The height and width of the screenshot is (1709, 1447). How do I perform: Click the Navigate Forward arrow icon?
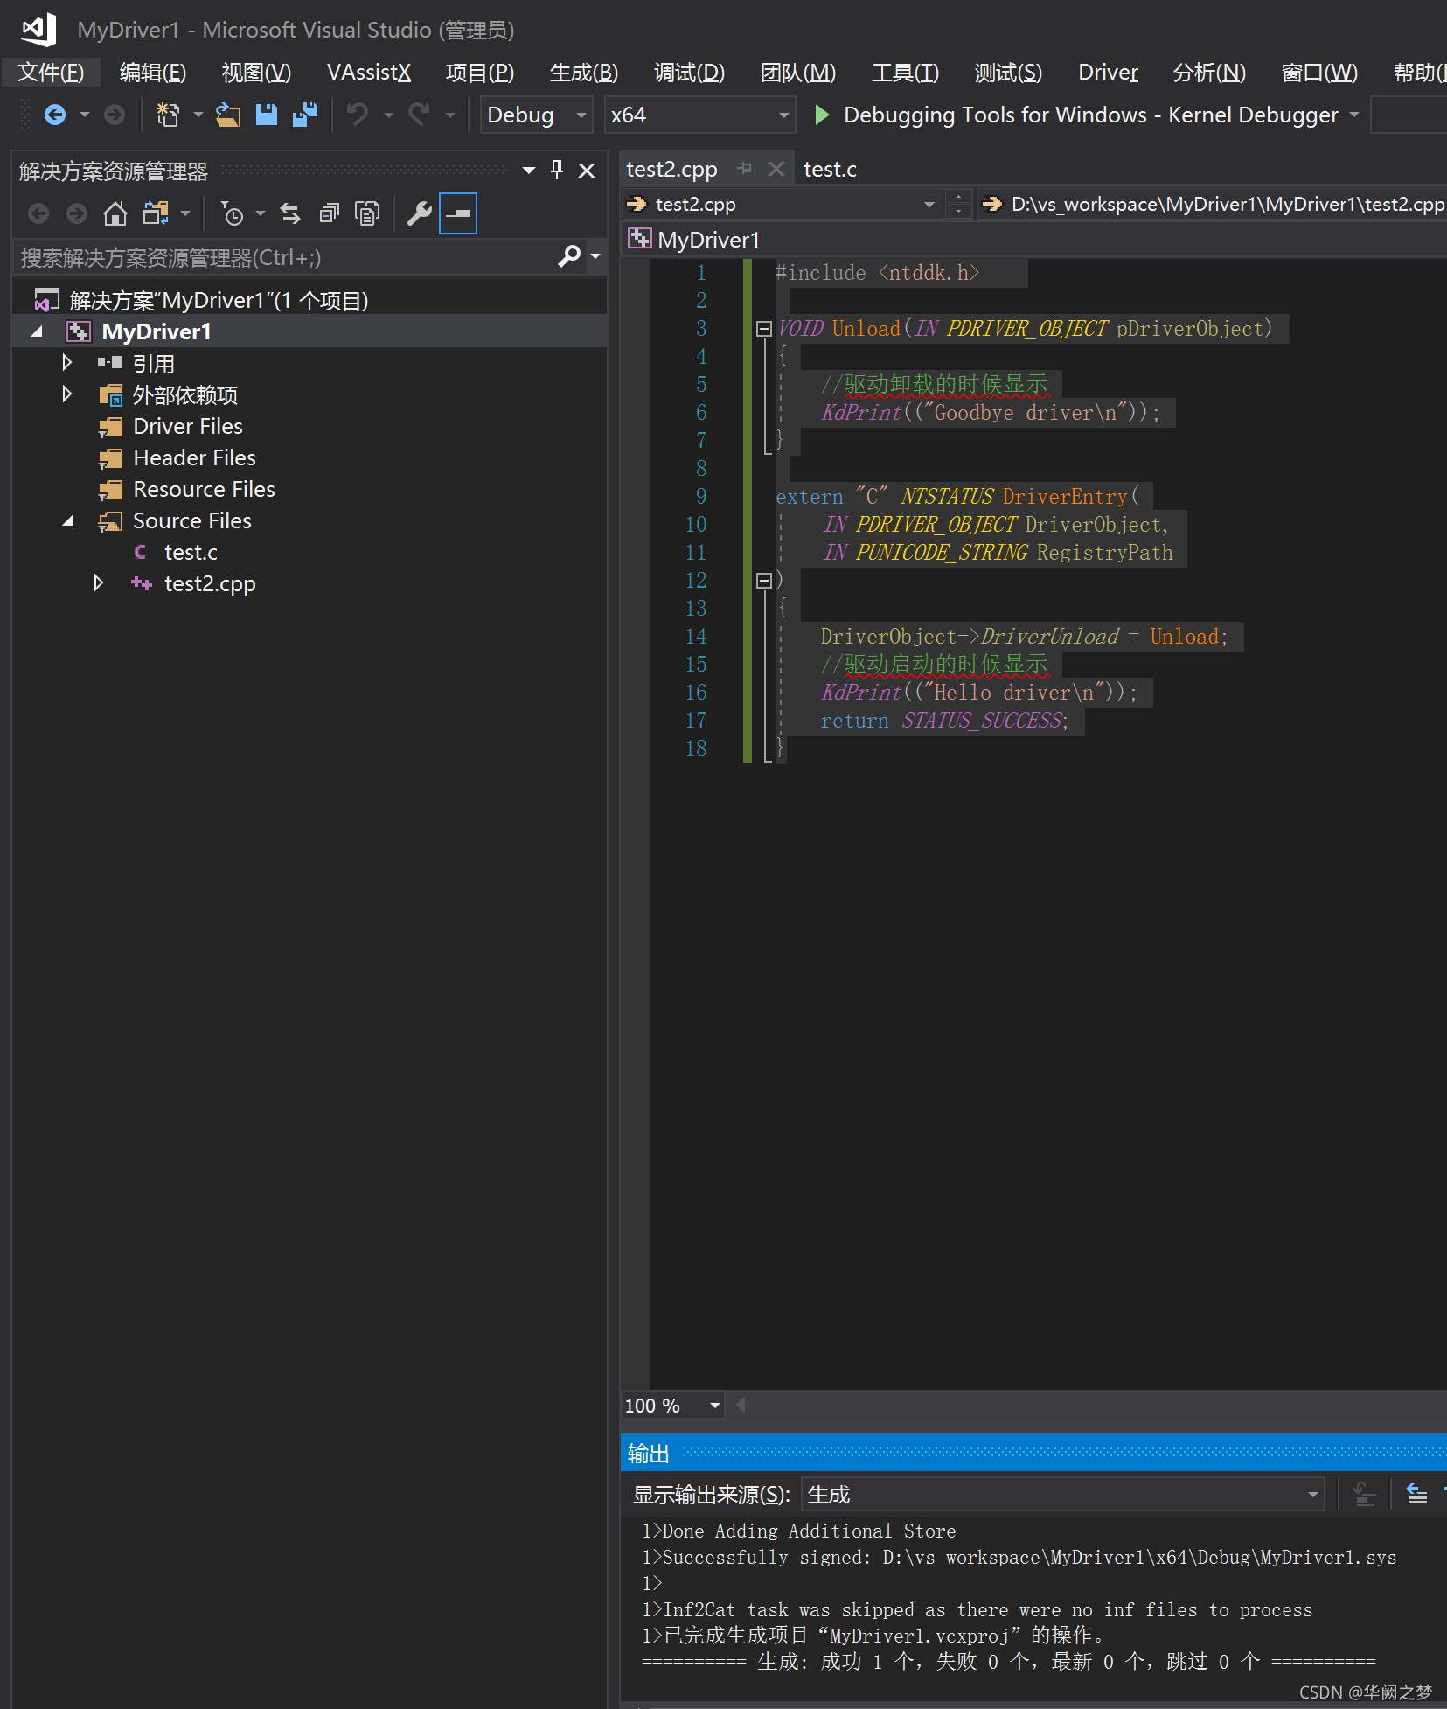[x=114, y=115]
